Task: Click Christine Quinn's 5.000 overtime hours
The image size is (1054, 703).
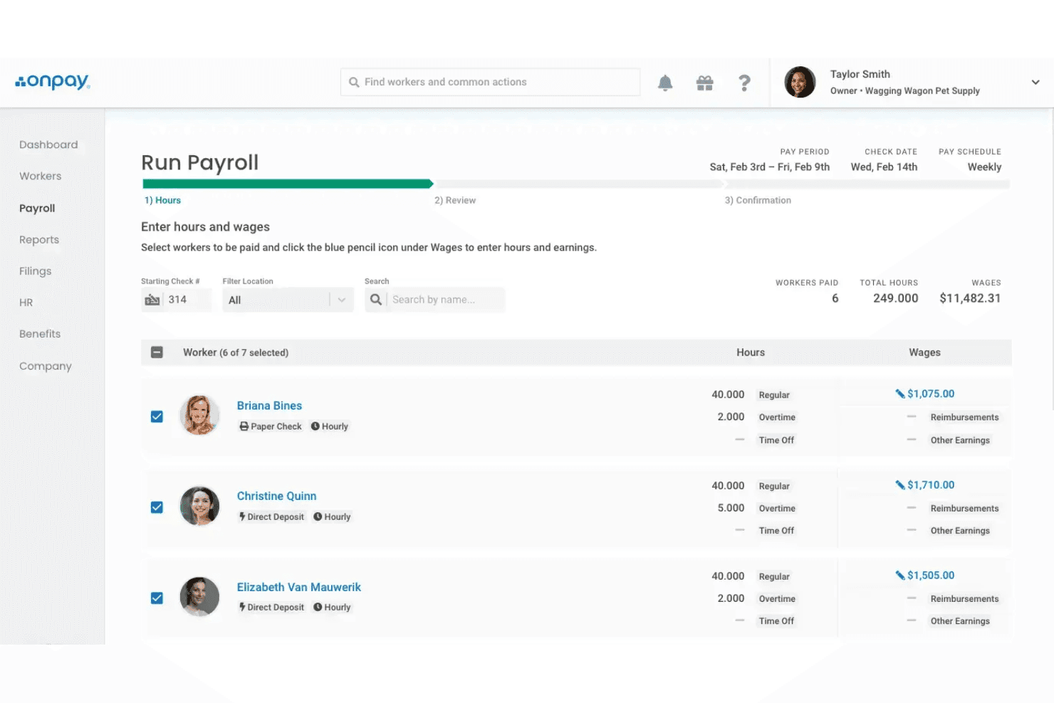Action: pyautogui.click(x=731, y=508)
